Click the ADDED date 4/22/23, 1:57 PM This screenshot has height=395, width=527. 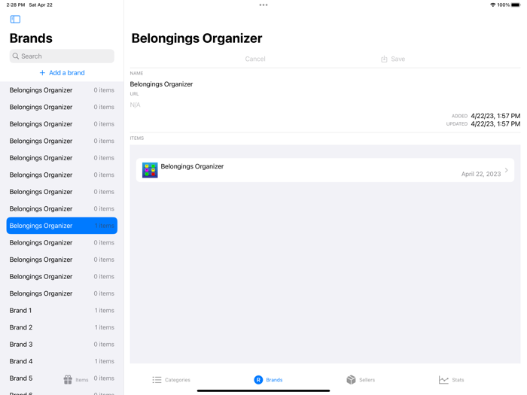495,116
